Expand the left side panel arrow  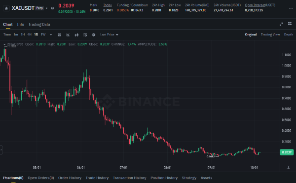tap(1, 150)
